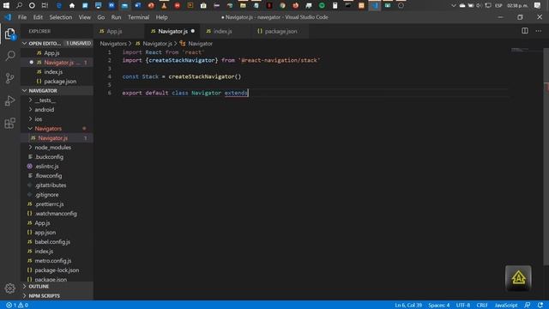Open the .flowconfig file
549x309 pixels.
coord(57,176)
